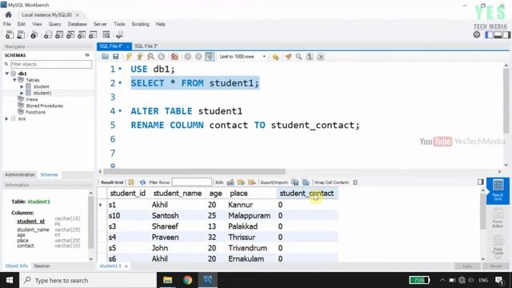Execute statement under cursor lightning icon
Image resolution: width=512 pixels, height=288 pixels.
point(140,57)
